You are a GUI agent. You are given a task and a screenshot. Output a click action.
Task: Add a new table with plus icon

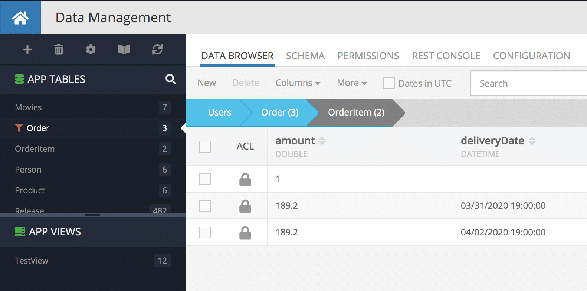(27, 49)
